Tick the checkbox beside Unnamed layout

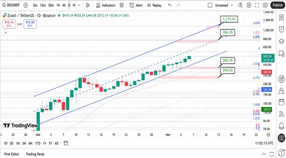click(x=210, y=5)
